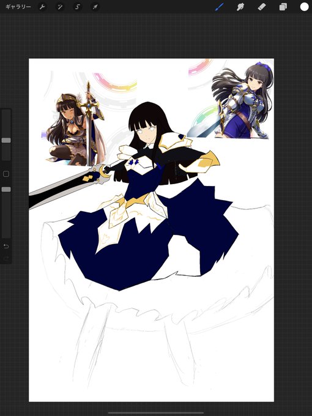Adjust the brush opacity slider handle
The height and width of the screenshot is (416, 312).
point(6,190)
